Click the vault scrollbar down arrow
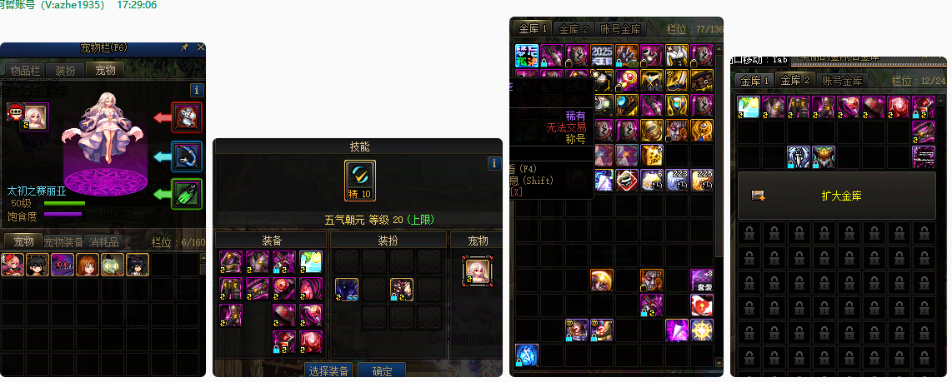 (719, 363)
